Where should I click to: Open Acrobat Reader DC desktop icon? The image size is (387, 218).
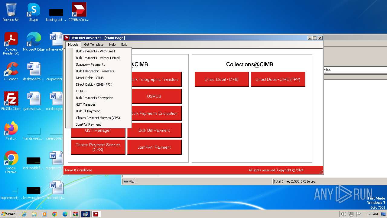point(11,43)
